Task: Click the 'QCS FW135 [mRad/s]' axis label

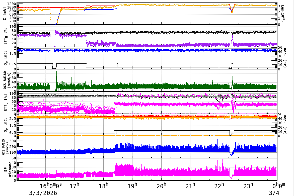Action: coord(5,147)
